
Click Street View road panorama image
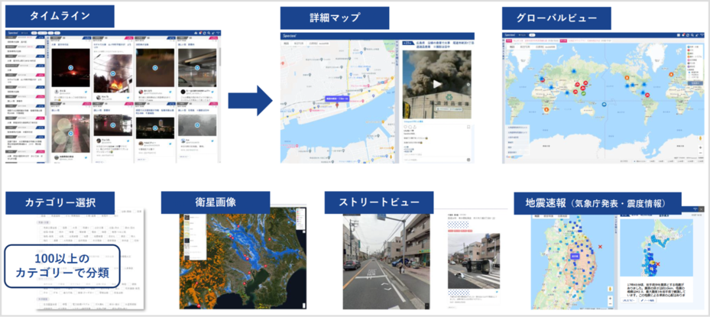(386, 261)
